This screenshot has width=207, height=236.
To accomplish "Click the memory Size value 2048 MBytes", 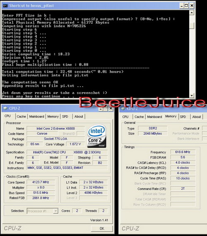I will click(153, 134).
